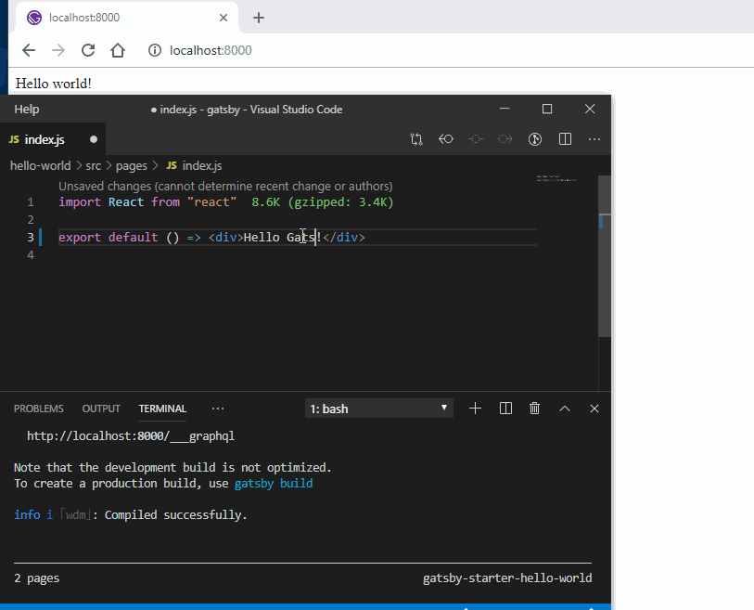
Task: Click the Open Changes diff icon
Action: [x=416, y=138]
